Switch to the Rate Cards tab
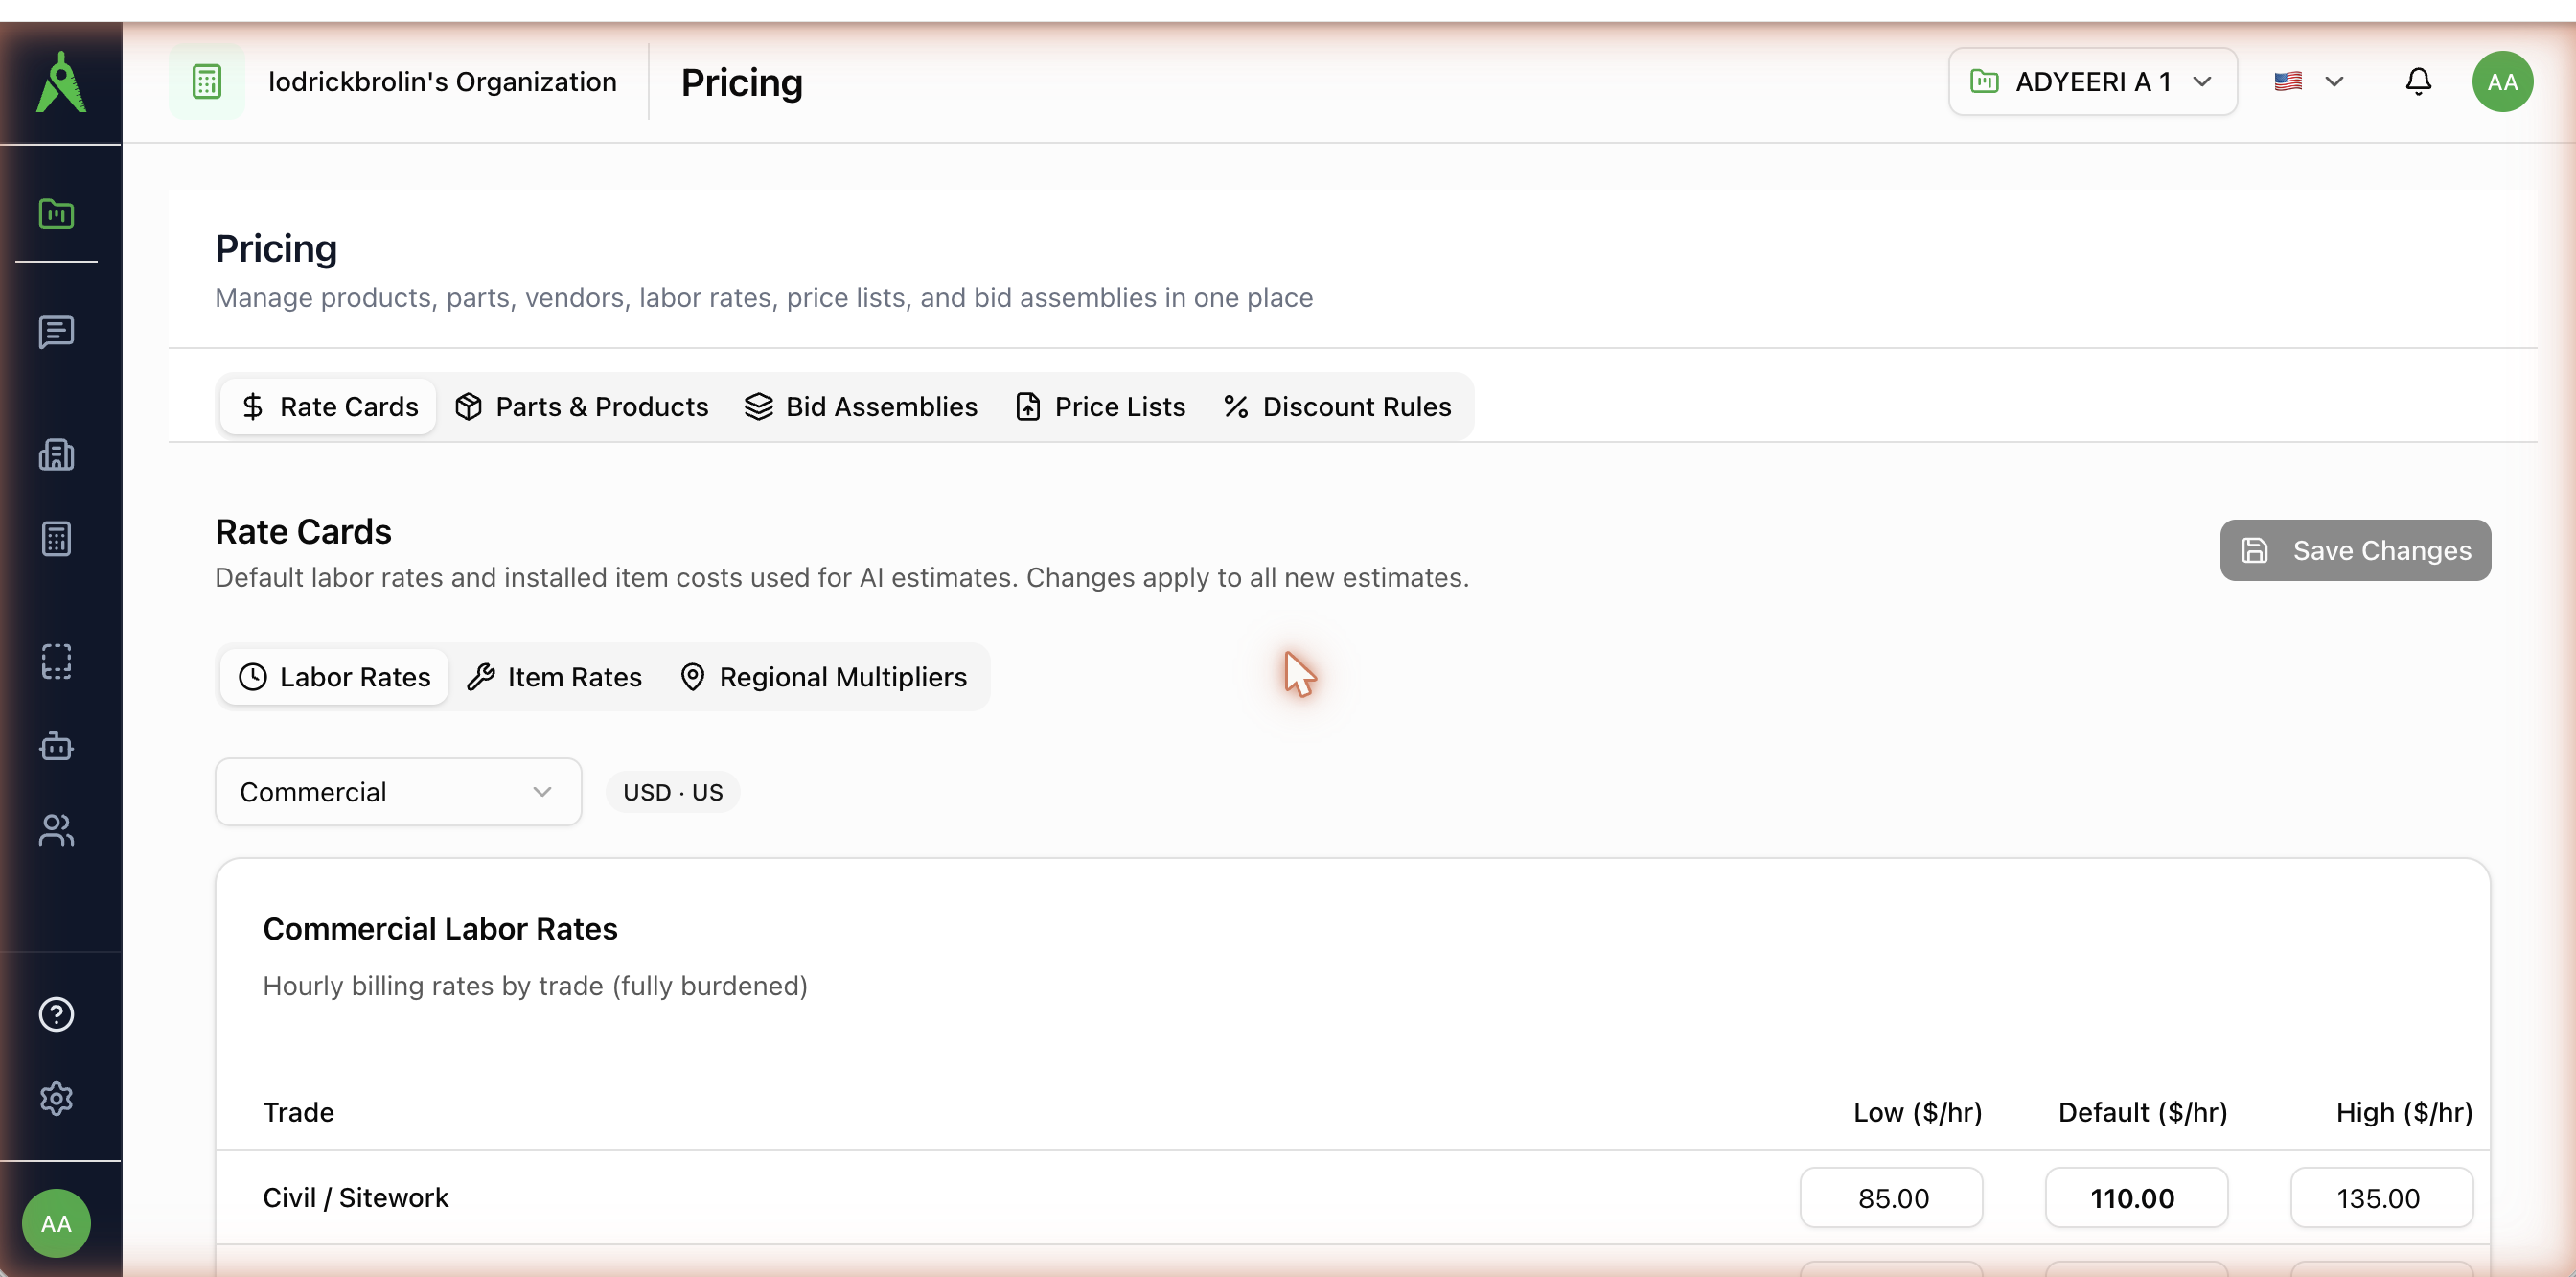Viewport: 2576px width, 1277px height. [x=329, y=407]
